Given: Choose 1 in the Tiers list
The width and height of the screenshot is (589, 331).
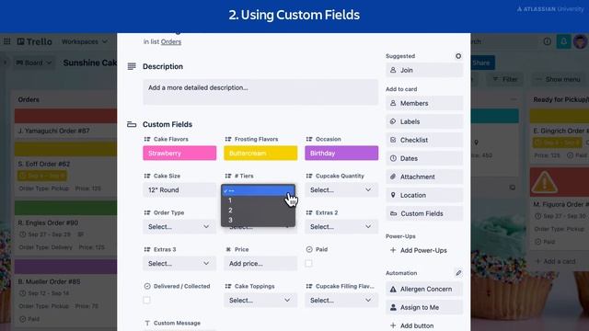Looking at the screenshot, I should click(x=258, y=200).
